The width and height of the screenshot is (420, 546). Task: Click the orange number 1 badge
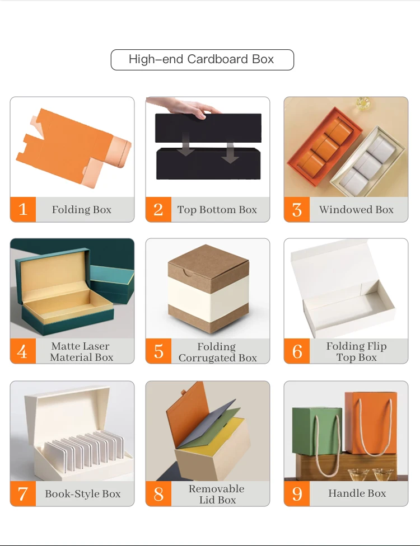[x=23, y=209]
